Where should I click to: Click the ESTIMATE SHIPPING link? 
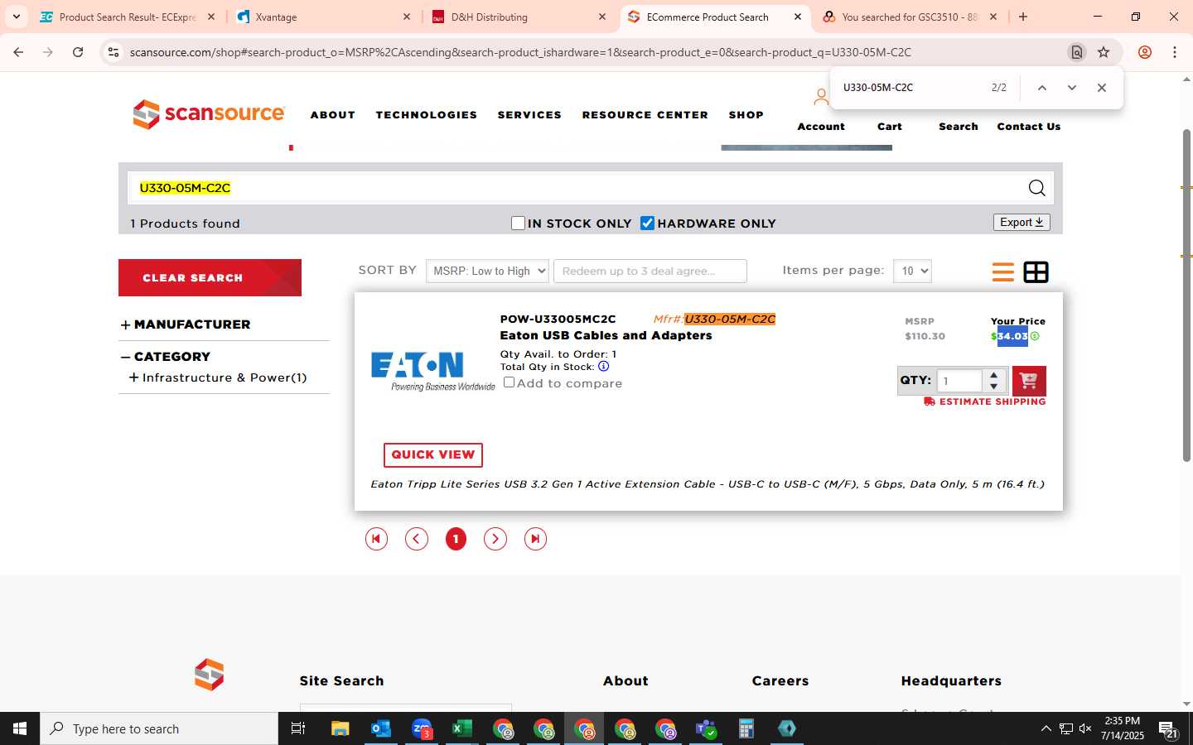pos(985,401)
